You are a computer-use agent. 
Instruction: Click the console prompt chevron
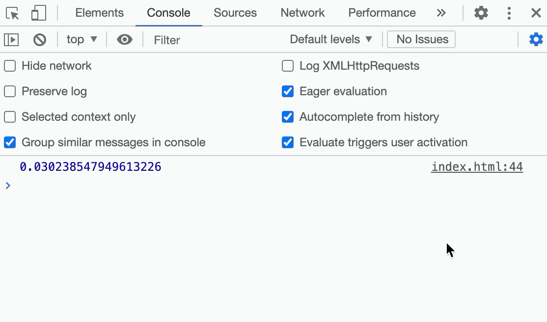8,186
